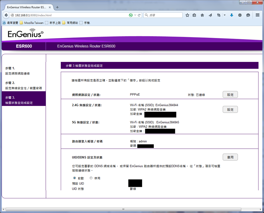Go to 步驟 1 設定網際網路連線
This screenshot has height=213, width=264.
point(17,71)
